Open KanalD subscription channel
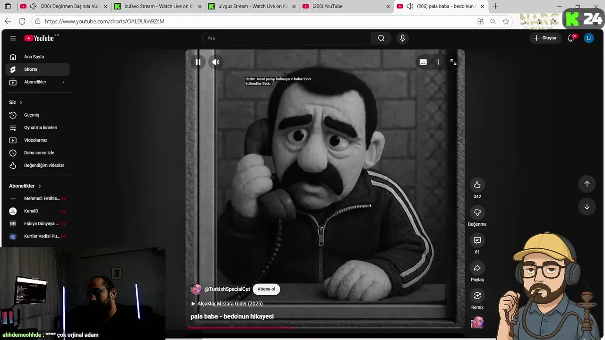Viewport: 605px width, 340px height. pos(37,211)
